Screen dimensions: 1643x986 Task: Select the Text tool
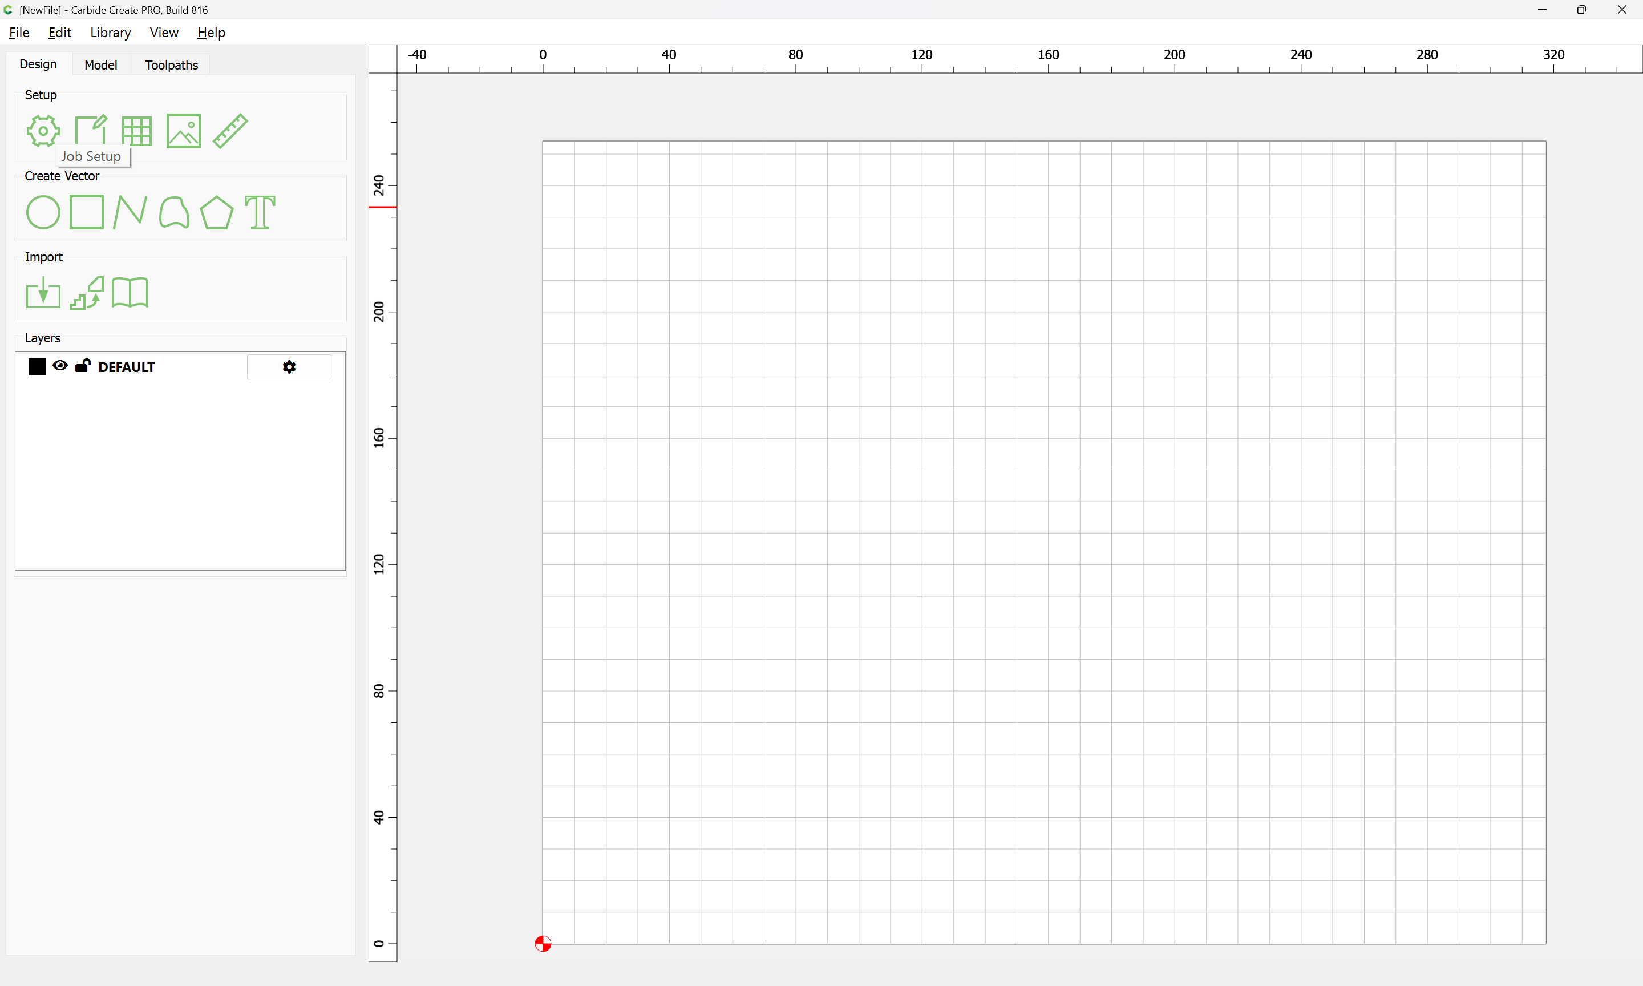pos(260,212)
